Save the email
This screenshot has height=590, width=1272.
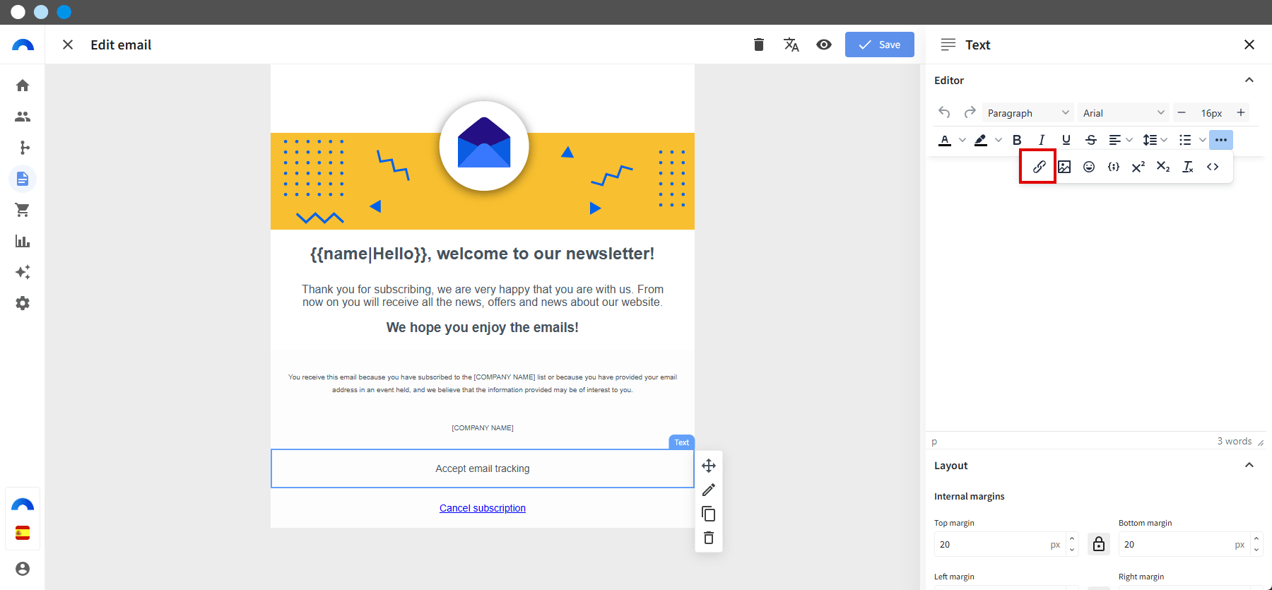[880, 45]
